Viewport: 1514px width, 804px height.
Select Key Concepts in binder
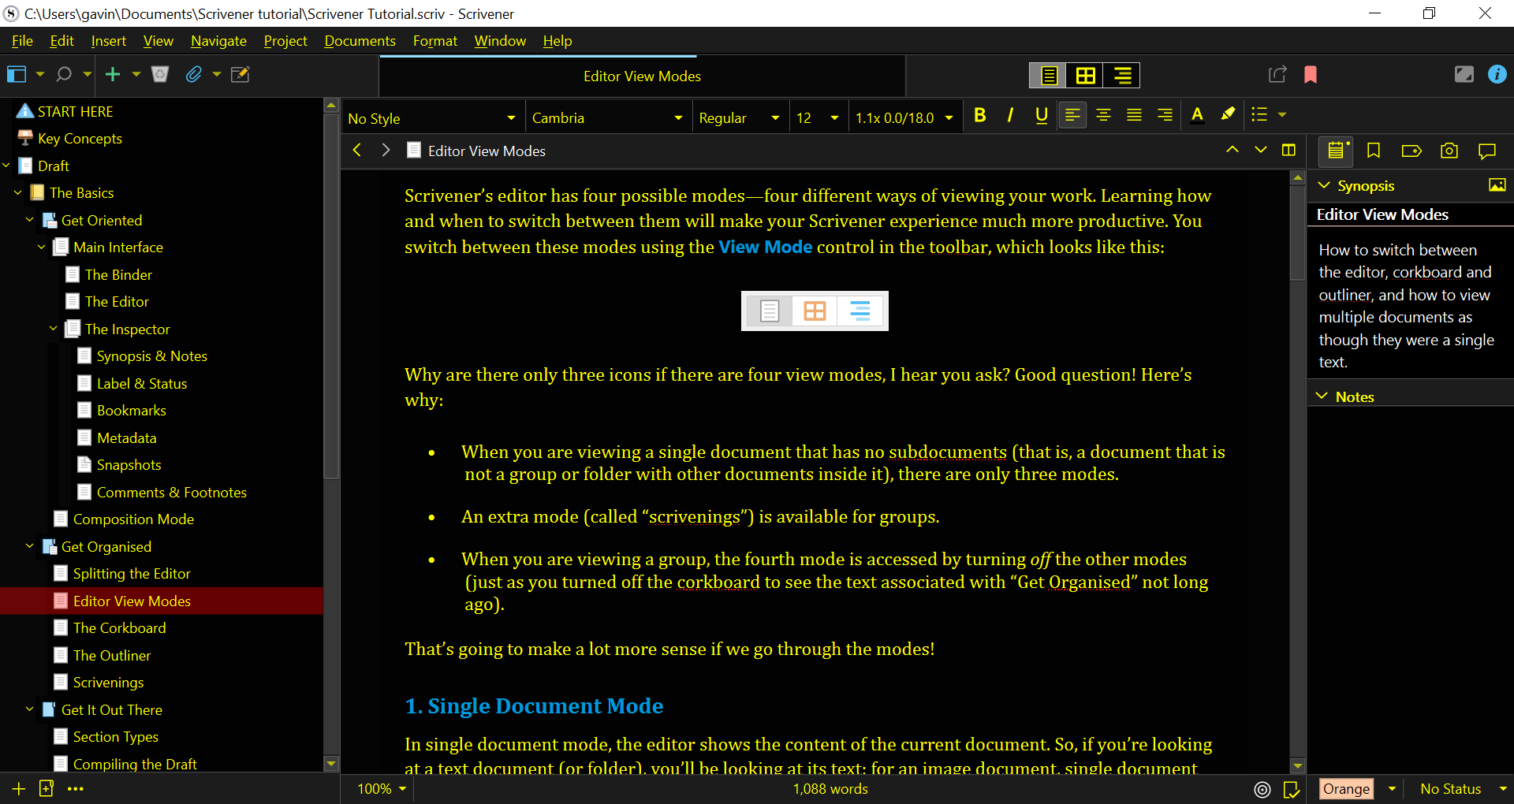(80, 139)
